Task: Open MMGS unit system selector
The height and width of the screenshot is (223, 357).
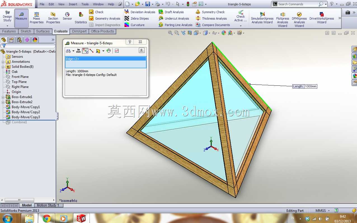Action: click(x=323, y=211)
